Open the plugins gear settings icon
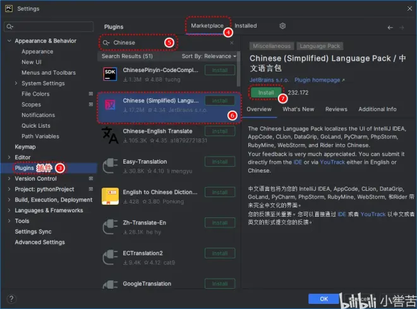The height and width of the screenshot is (309, 417). [x=282, y=26]
